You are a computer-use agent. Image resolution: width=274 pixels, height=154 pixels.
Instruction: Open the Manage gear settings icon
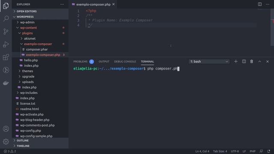(x=6, y=142)
